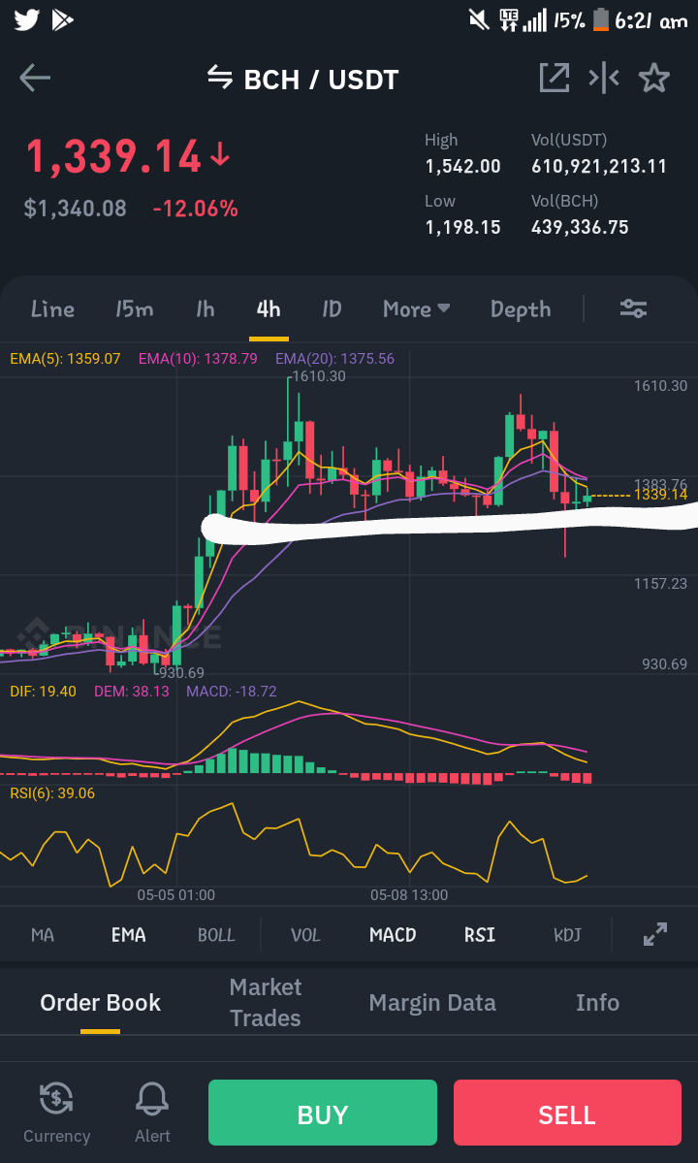Expand the More timeframes dropdown
The image size is (698, 1163).
pos(417,308)
